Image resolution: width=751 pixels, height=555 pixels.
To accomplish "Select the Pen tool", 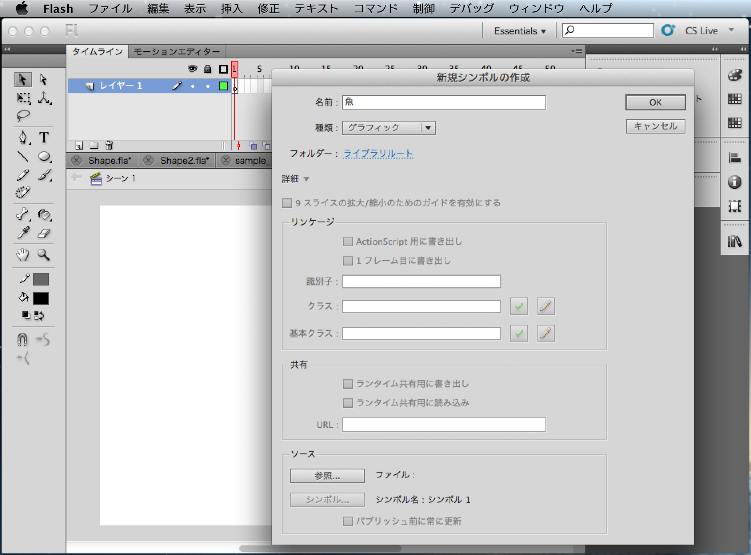I will [x=23, y=138].
